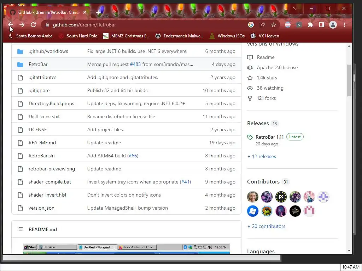Open the .gitattributes file

(x=42, y=77)
